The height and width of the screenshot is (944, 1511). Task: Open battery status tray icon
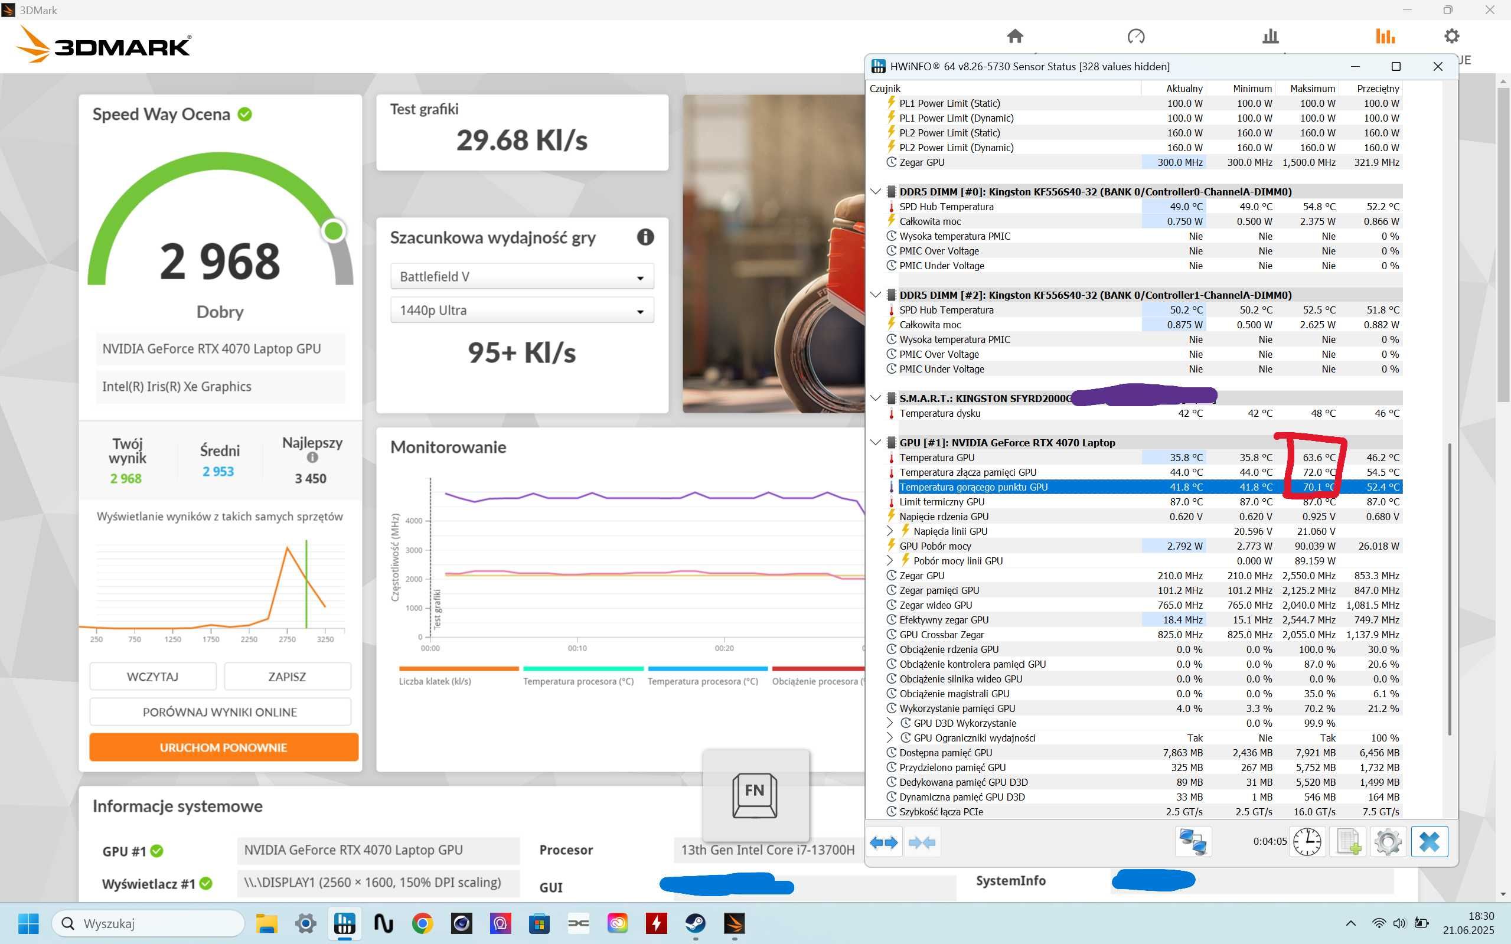[x=1422, y=923]
